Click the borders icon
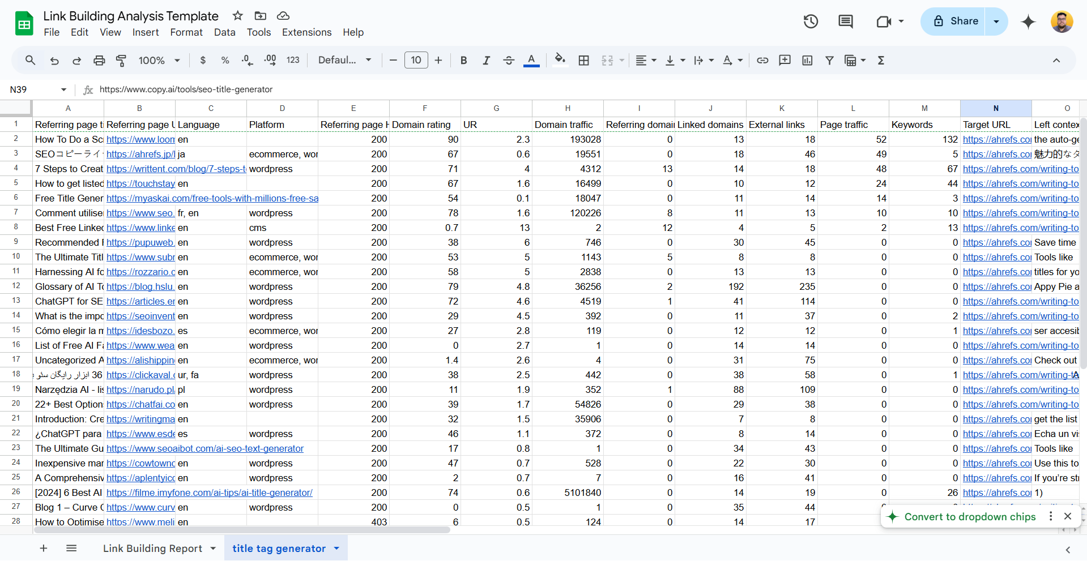The image size is (1087, 561). pos(583,61)
